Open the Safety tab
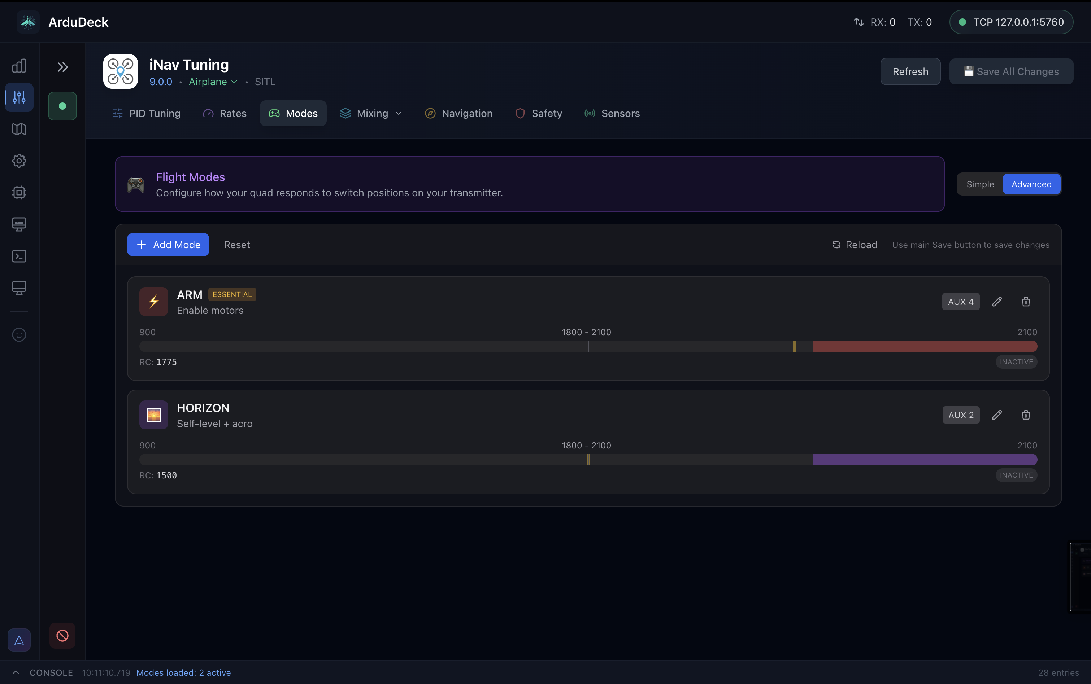Viewport: 1091px width, 684px height. click(539, 113)
